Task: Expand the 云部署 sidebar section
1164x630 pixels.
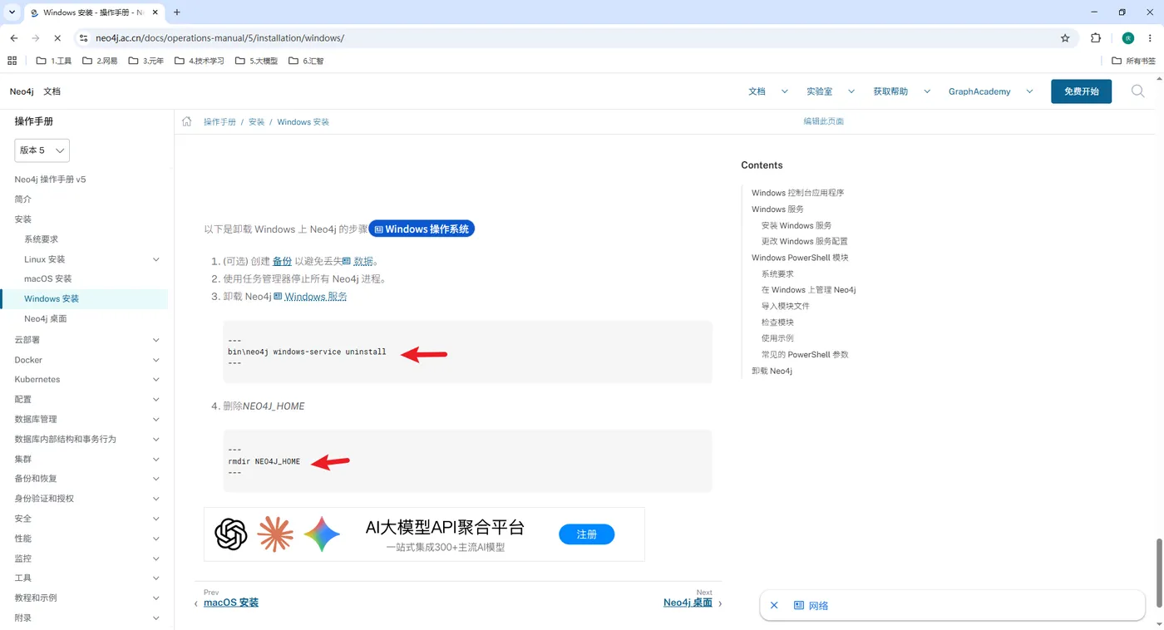Action: pos(156,340)
